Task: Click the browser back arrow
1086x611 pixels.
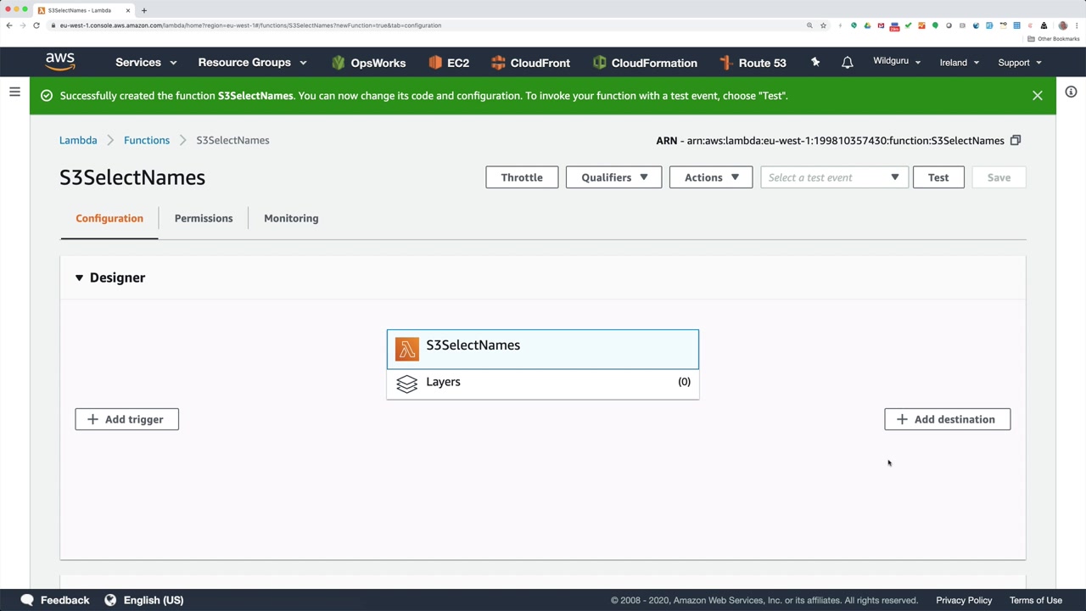Action: 9,25
